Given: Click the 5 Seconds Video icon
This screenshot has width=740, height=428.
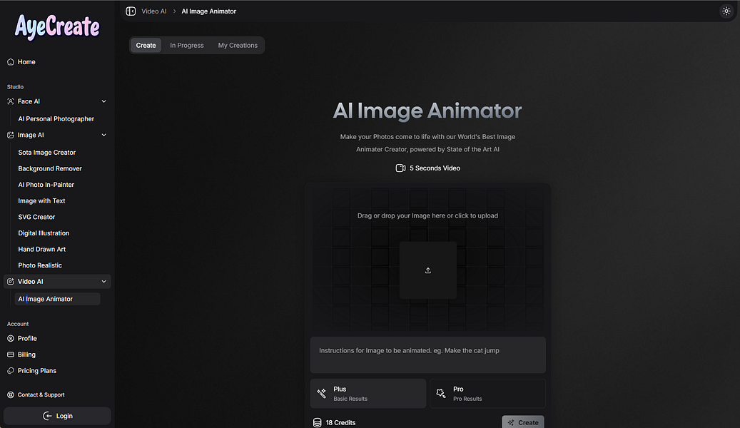Looking at the screenshot, I should (400, 168).
